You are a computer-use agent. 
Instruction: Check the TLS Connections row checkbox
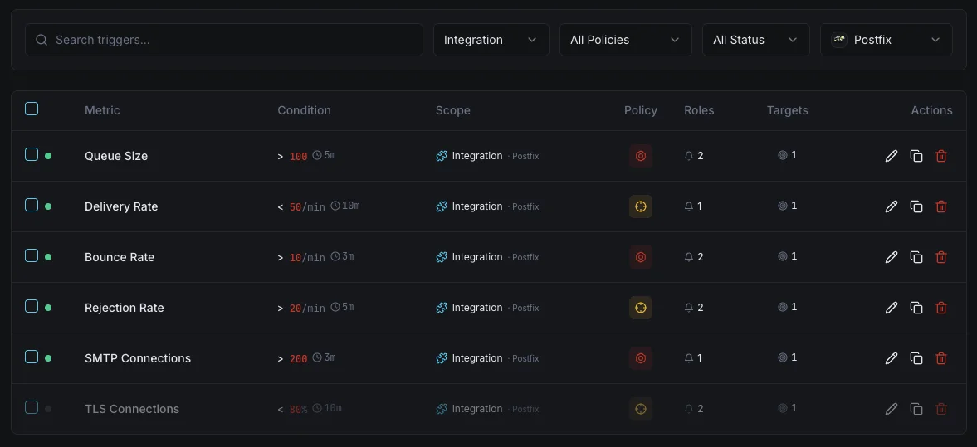tap(32, 407)
